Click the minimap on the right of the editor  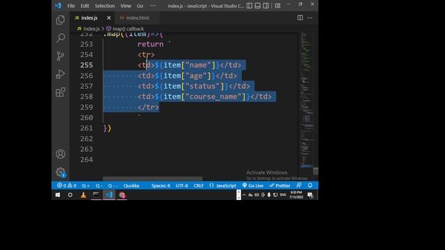[x=307, y=99]
